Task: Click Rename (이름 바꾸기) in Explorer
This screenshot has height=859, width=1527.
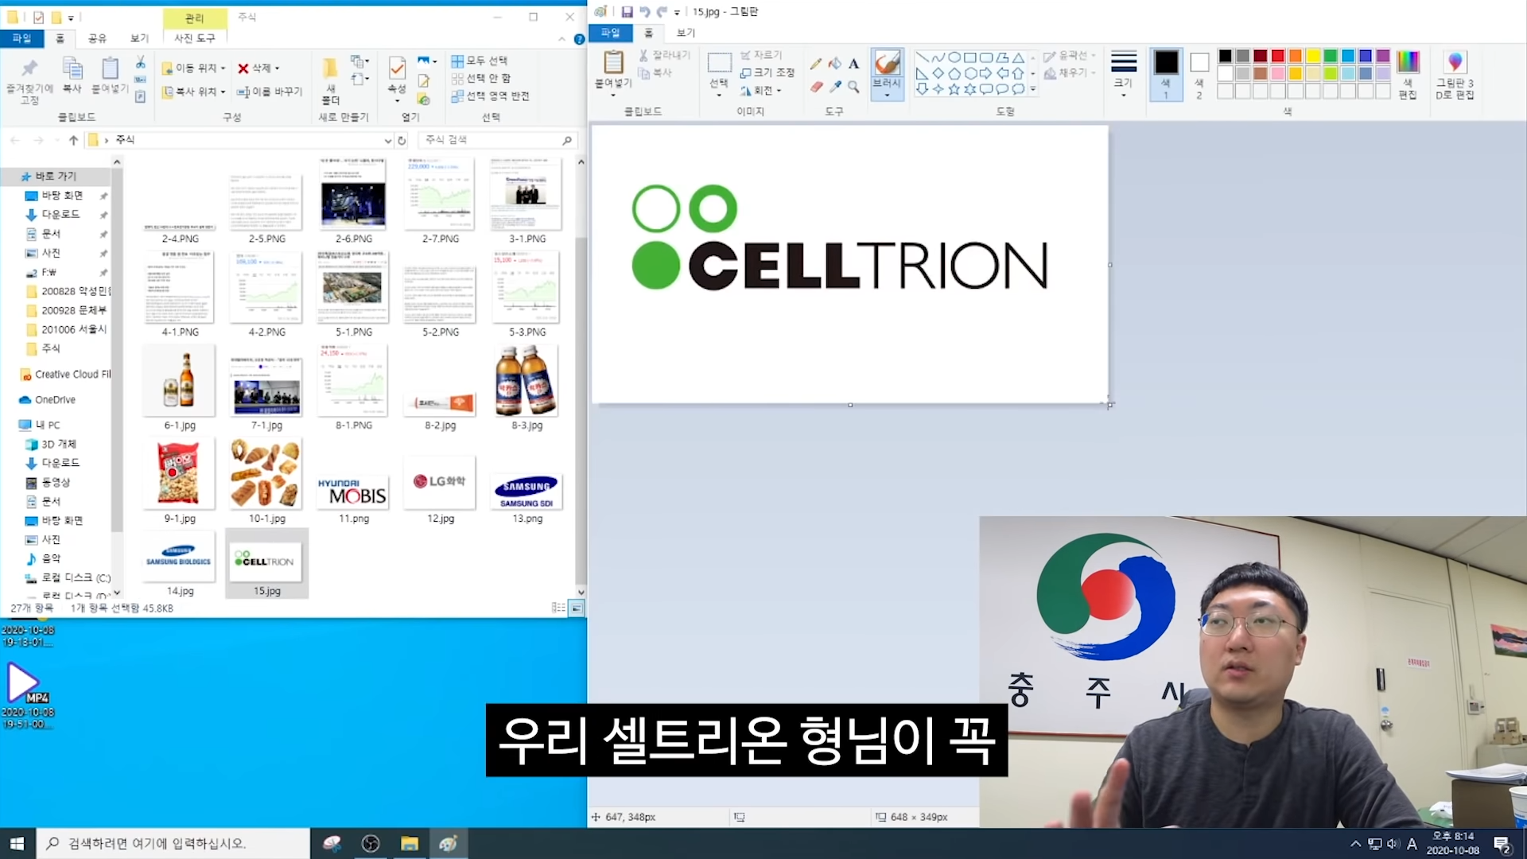Action: click(270, 92)
